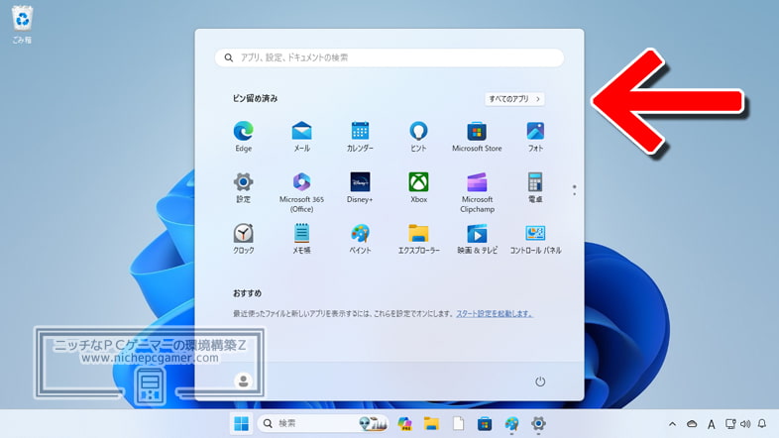The width and height of the screenshot is (779, 438).
Task: Open the ヒント lightbulb app
Action: pyautogui.click(x=418, y=136)
